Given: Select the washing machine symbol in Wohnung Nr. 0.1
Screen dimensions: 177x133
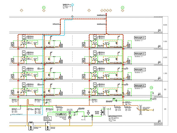Looking at the screenshot, I should (x=129, y=94).
